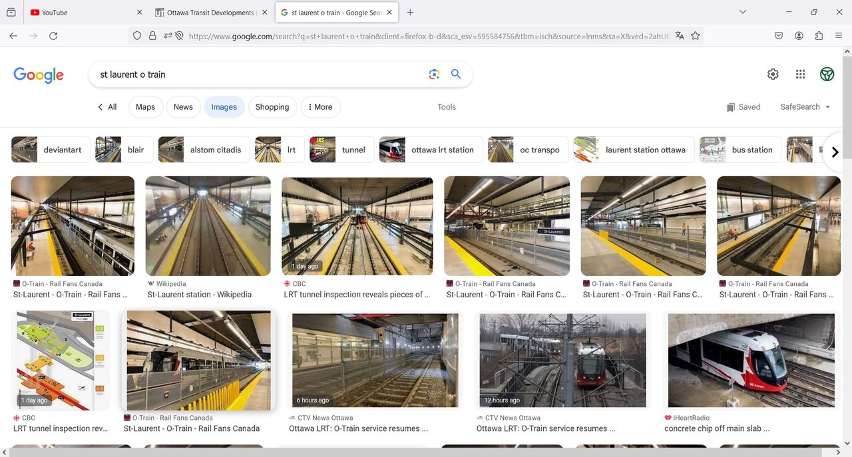Open Google quick settings gear

tap(773, 75)
